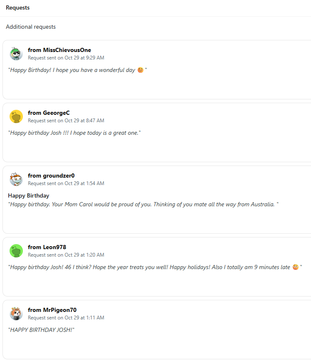
Task: Click GeeorgeC's timestamp Oct 29 at 8:47 AM
Action: [x=84, y=121]
